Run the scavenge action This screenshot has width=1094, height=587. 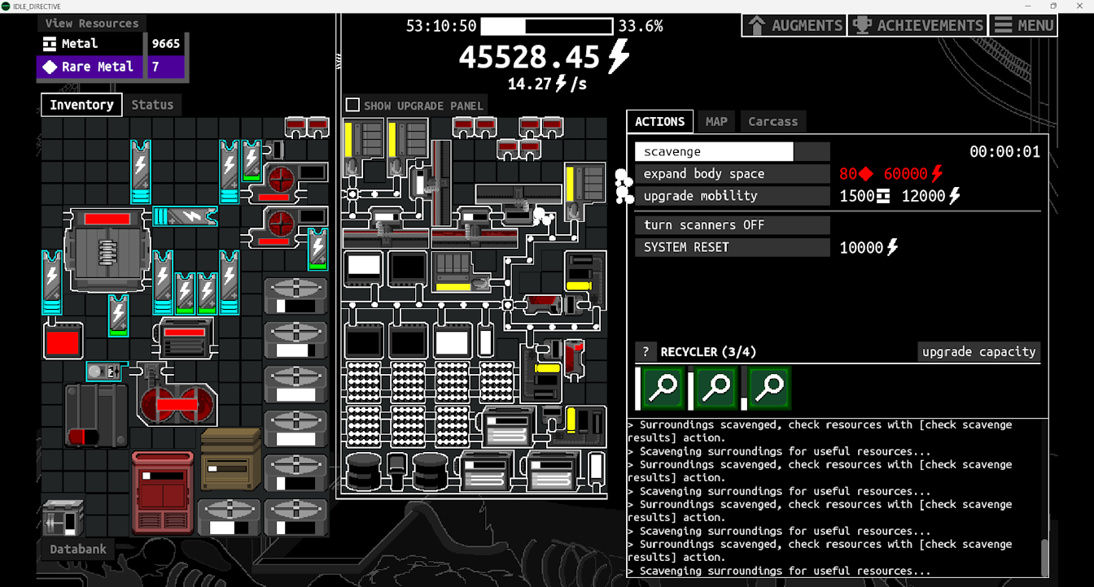click(x=733, y=151)
